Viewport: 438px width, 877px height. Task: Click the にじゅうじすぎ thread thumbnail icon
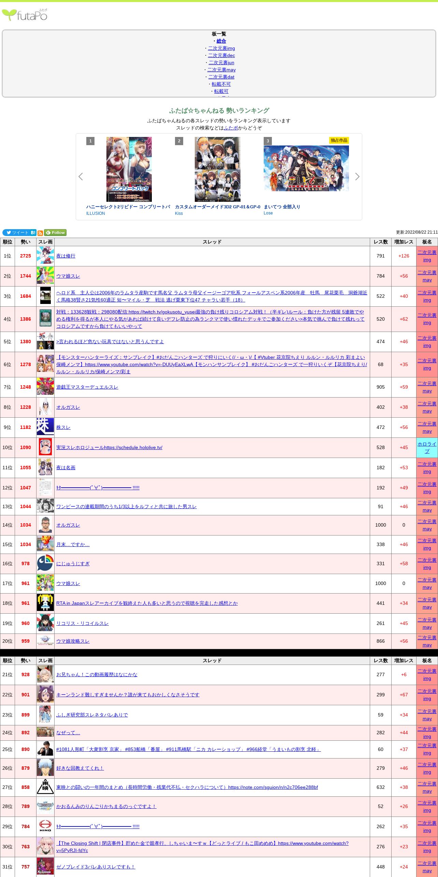tap(45, 563)
